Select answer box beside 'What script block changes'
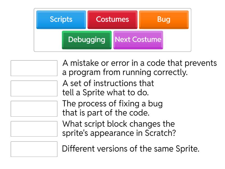 point(34,129)
